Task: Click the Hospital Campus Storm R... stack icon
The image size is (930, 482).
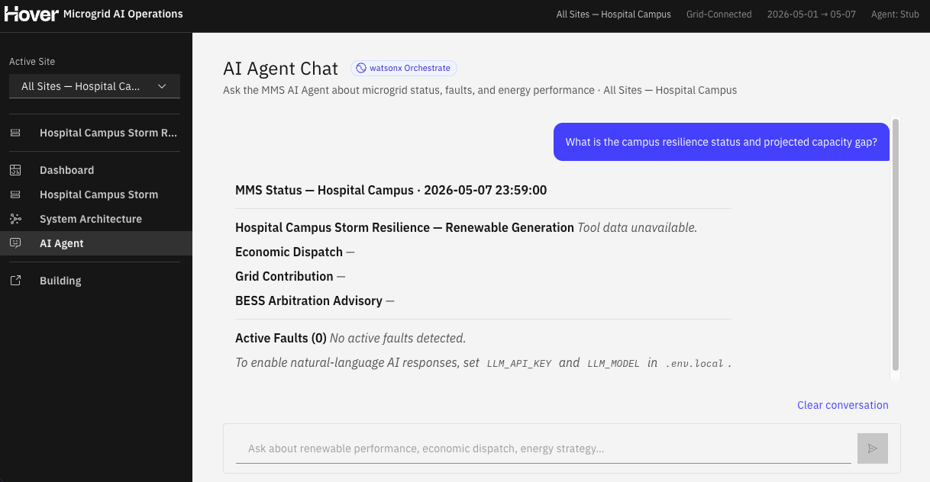Action: pos(15,133)
